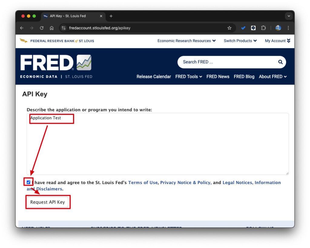
Task: View site information icon in address bar
Action: pos(64,28)
